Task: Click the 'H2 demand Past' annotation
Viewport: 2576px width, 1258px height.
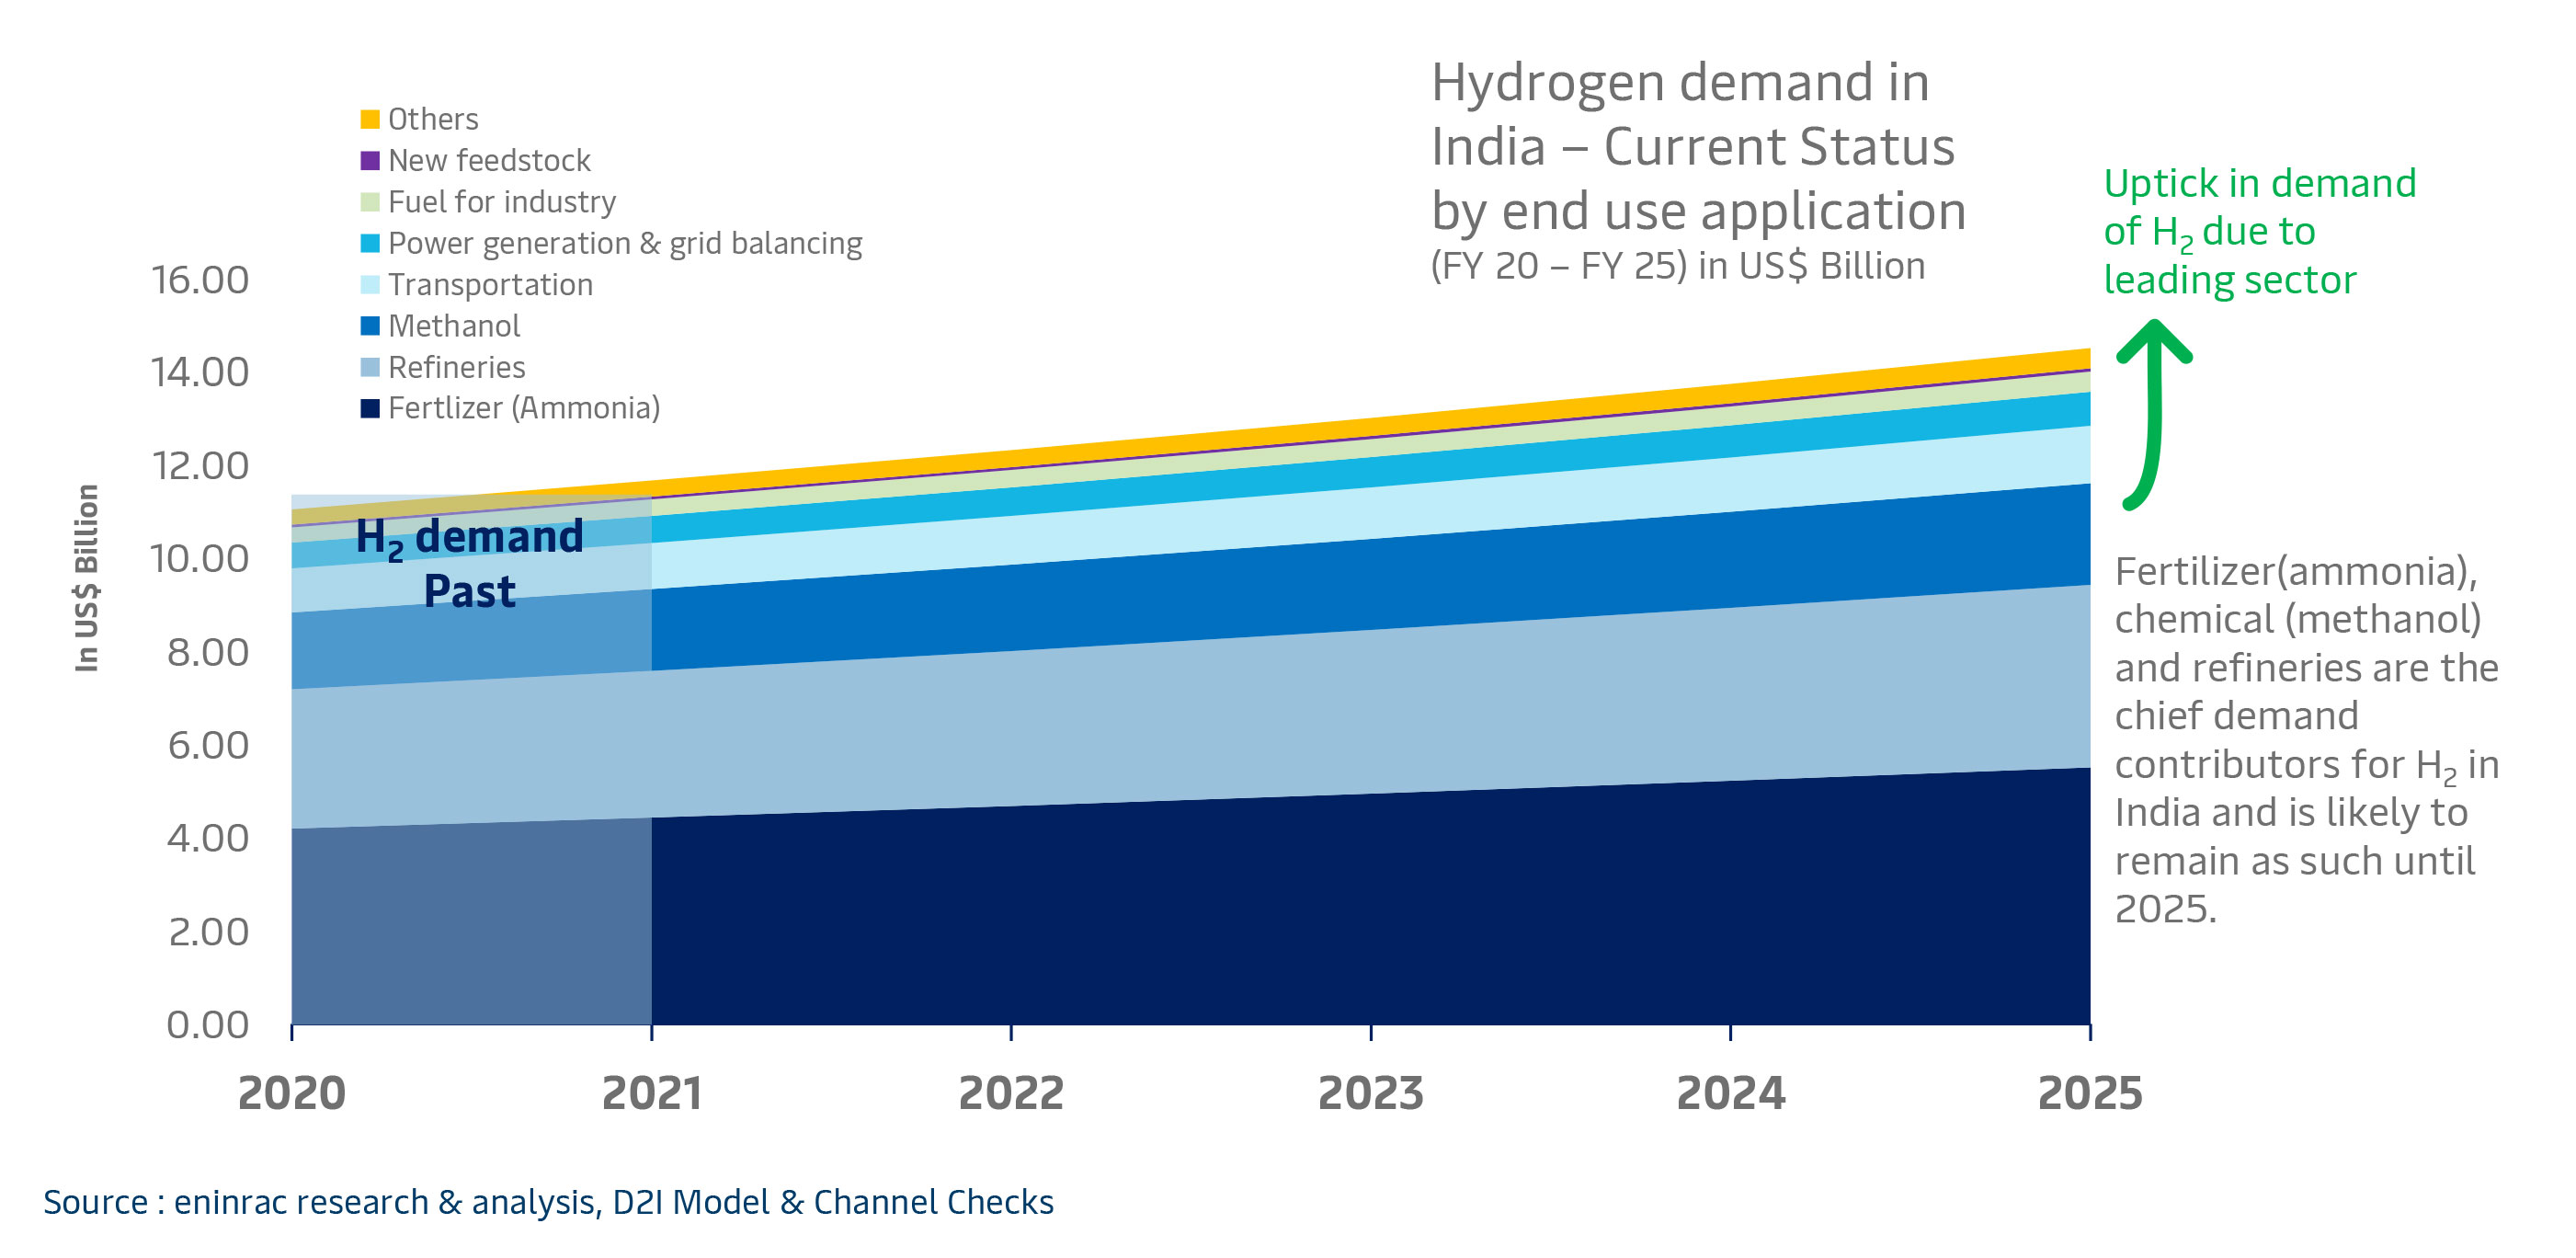Action: tap(470, 563)
